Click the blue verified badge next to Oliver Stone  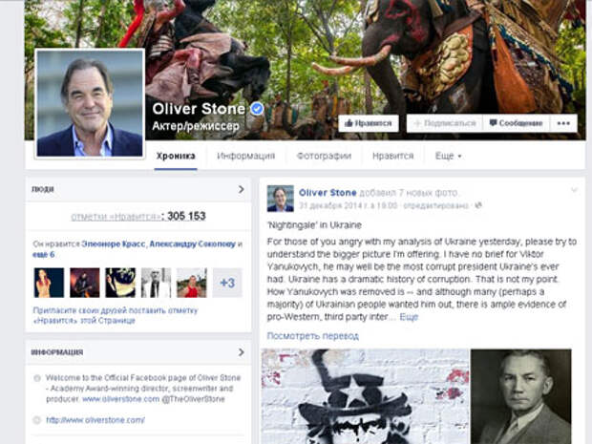coord(257,109)
